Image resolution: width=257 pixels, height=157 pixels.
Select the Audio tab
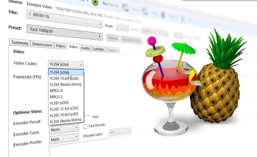coord(85,48)
